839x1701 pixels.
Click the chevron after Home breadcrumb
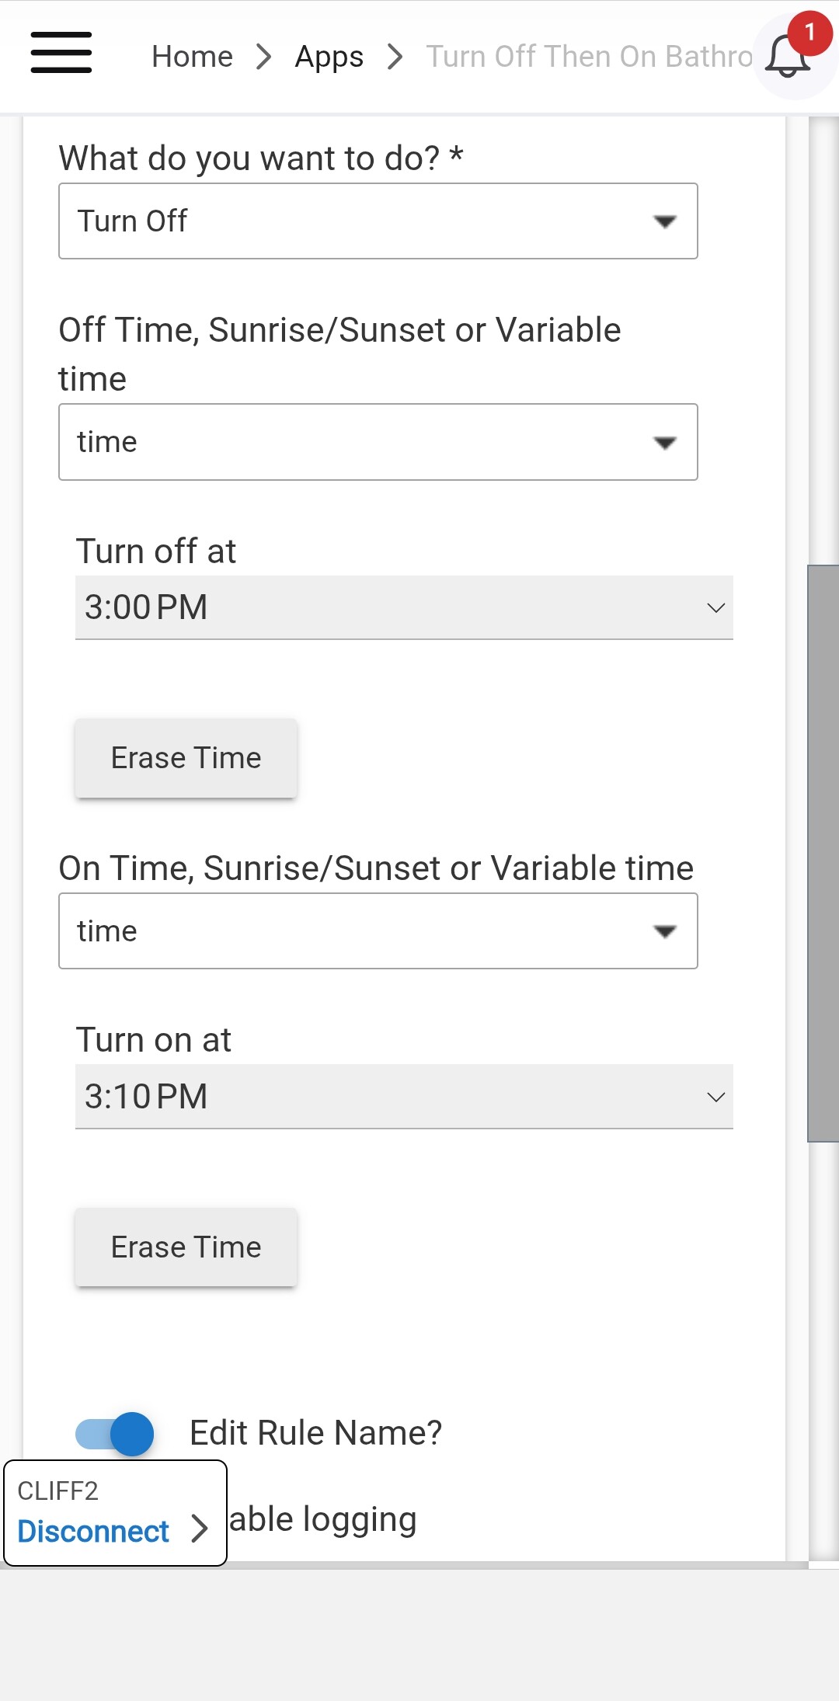click(264, 57)
